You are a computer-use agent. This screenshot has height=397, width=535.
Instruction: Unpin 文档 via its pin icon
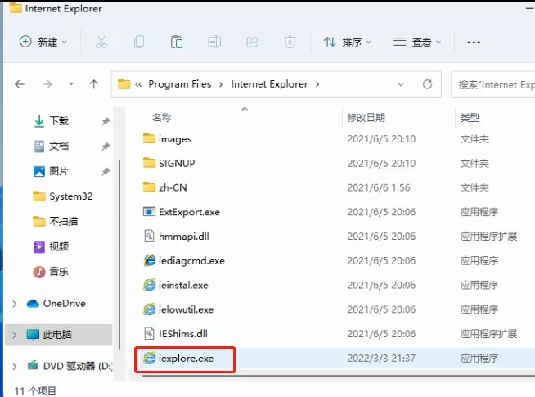click(106, 147)
